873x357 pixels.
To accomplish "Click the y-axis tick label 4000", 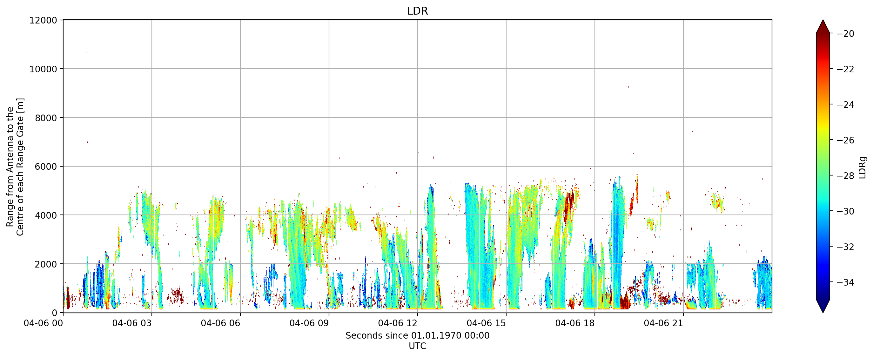I will 46,216.
